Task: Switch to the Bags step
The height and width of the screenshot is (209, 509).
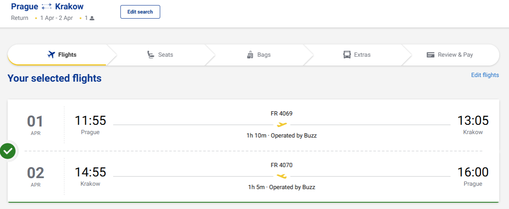Action: point(259,55)
